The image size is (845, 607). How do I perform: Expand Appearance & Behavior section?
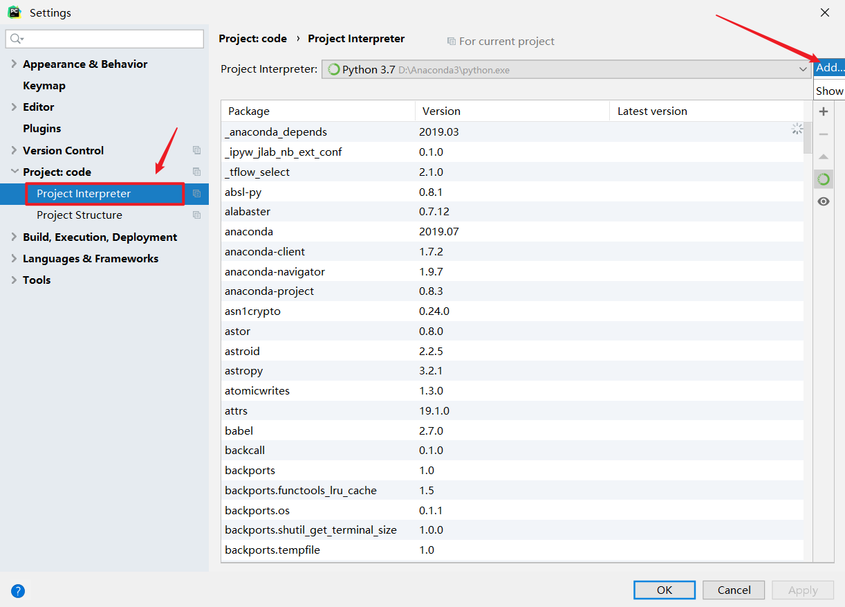tap(14, 64)
